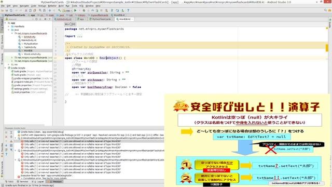
Task: Click the Copy toolbar icon
Action: 30,10
